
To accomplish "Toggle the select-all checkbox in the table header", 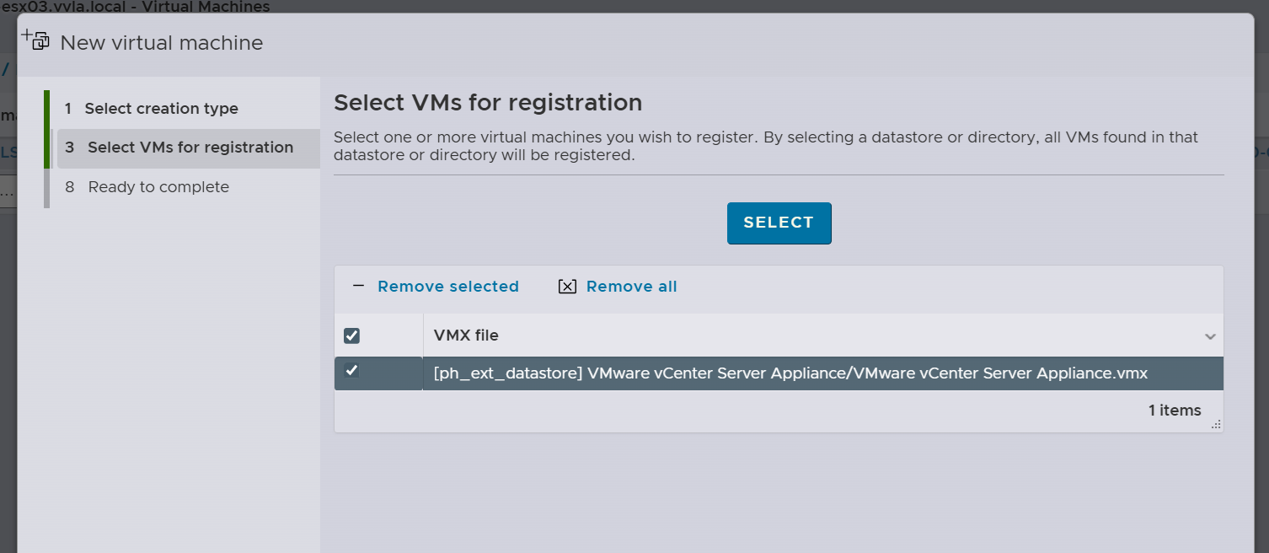I will [351, 335].
